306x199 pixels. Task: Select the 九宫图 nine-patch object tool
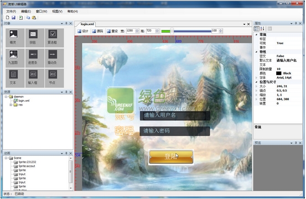tap(15, 58)
